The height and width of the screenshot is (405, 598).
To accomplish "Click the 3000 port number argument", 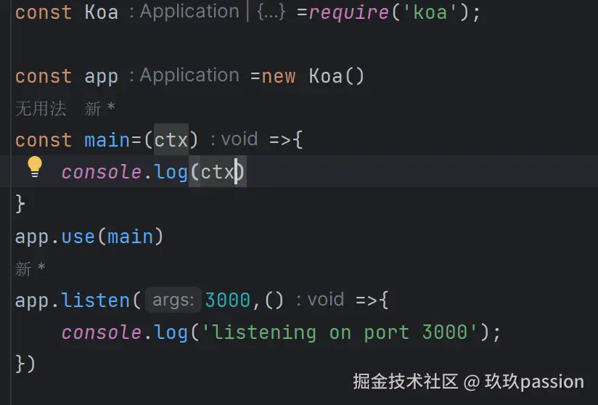I will click(227, 300).
